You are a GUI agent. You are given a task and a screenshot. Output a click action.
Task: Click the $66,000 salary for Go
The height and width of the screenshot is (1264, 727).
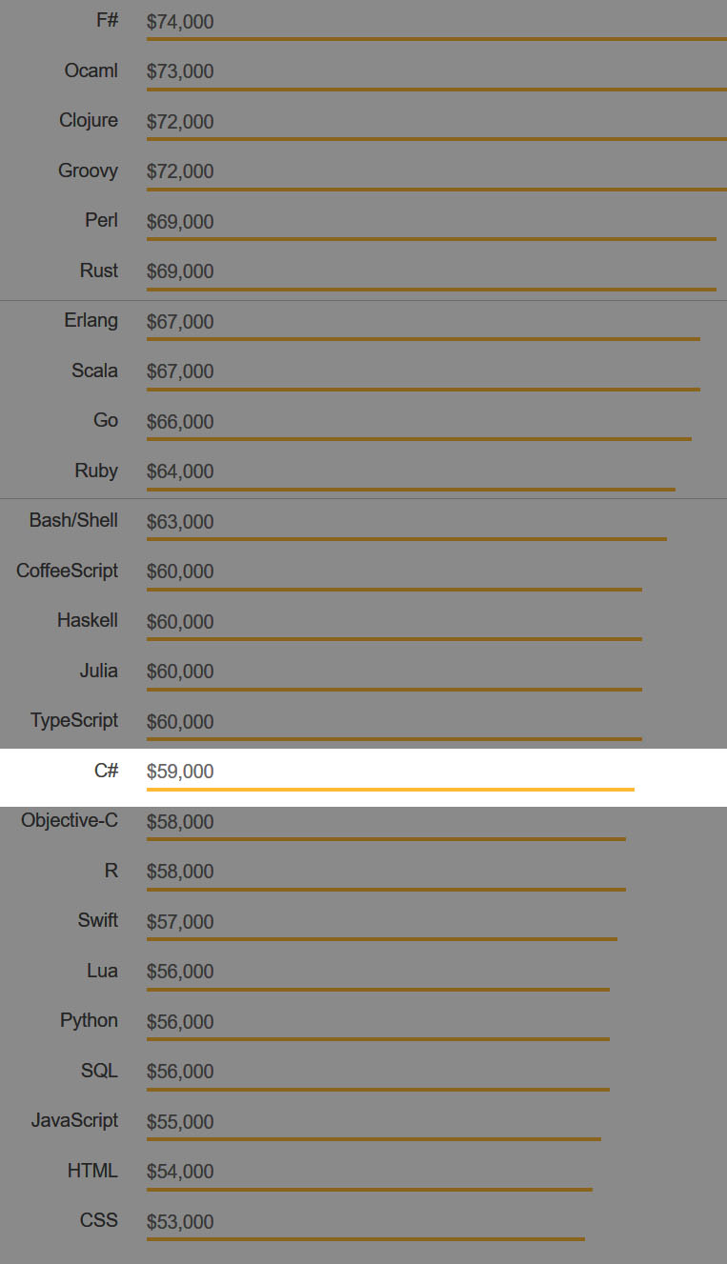[x=180, y=422]
